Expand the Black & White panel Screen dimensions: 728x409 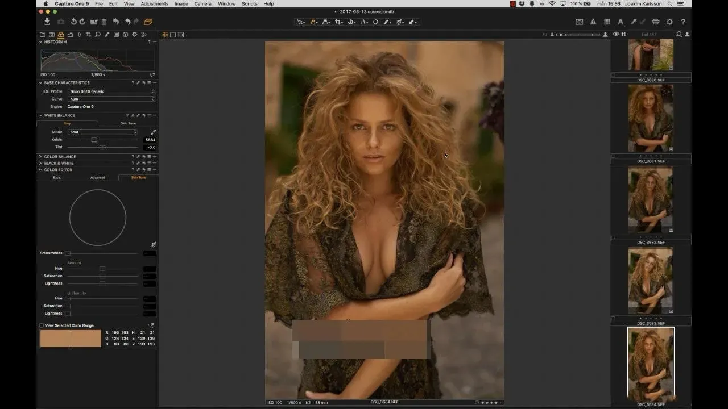coord(40,163)
